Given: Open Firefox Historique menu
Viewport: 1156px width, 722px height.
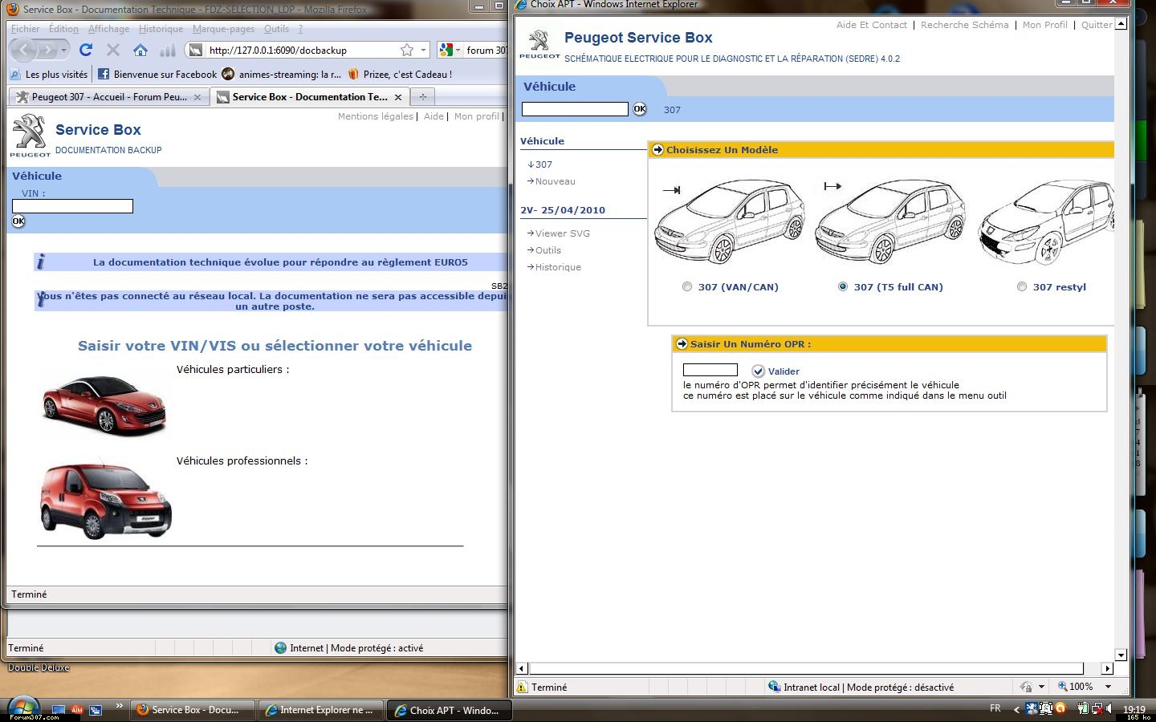Looking at the screenshot, I should coord(161,29).
